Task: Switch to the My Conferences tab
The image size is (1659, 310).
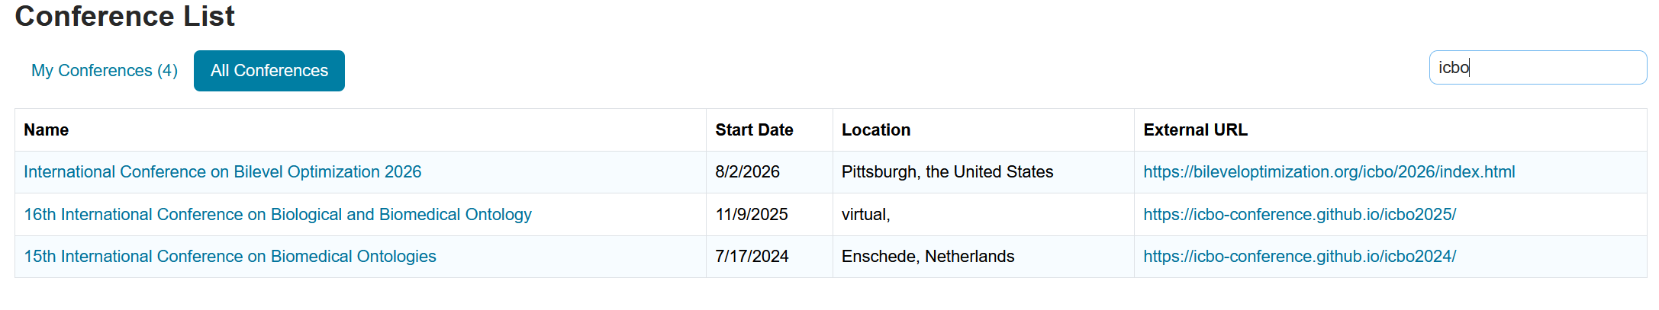Action: click(105, 71)
